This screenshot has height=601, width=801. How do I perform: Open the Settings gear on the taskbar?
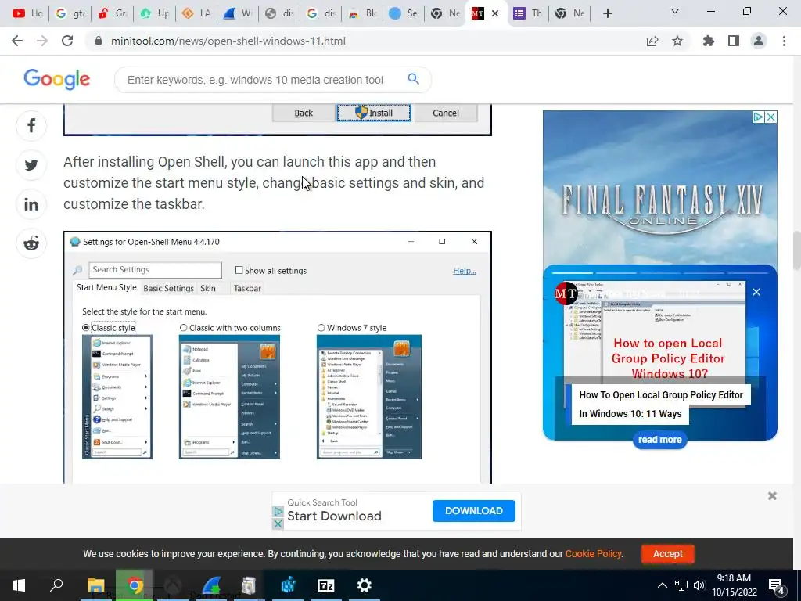(x=365, y=585)
